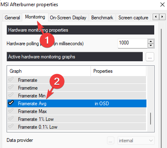
Task: Click the Graph column header
Action: (49, 71)
